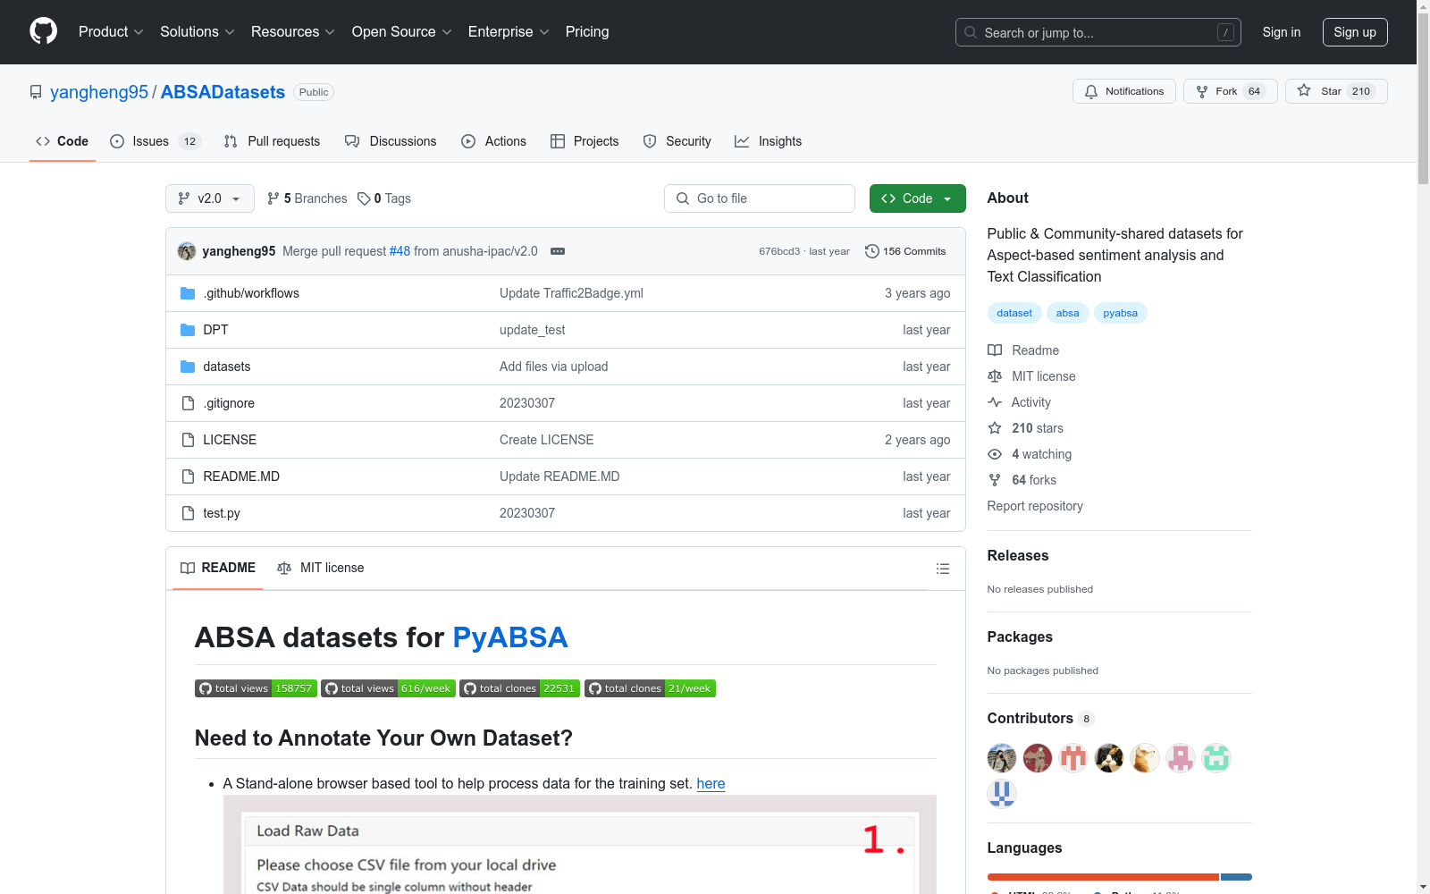Click the test.py file icon
The image size is (1430, 894).
[188, 513]
